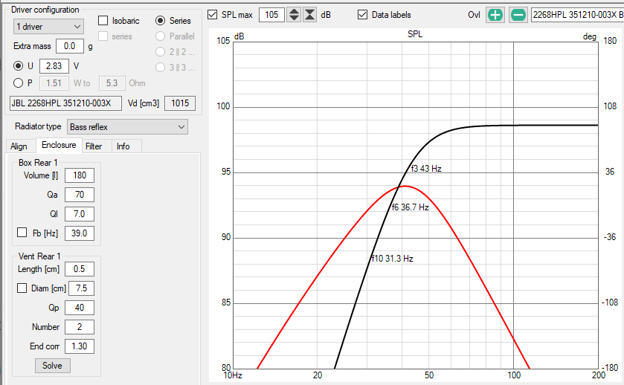
Task: Click the Fb 39.0 field
Action: (x=80, y=233)
